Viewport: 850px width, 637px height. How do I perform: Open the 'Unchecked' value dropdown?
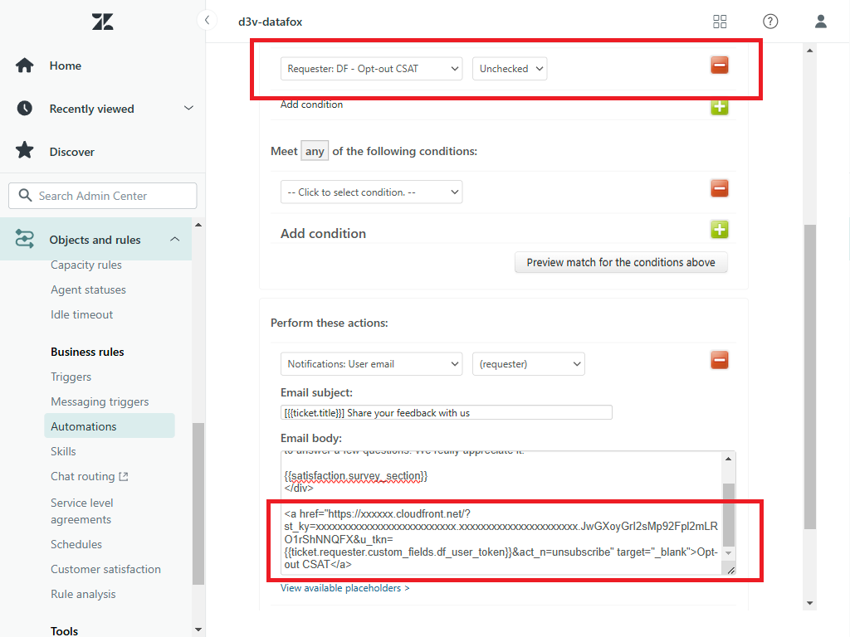[x=509, y=69]
